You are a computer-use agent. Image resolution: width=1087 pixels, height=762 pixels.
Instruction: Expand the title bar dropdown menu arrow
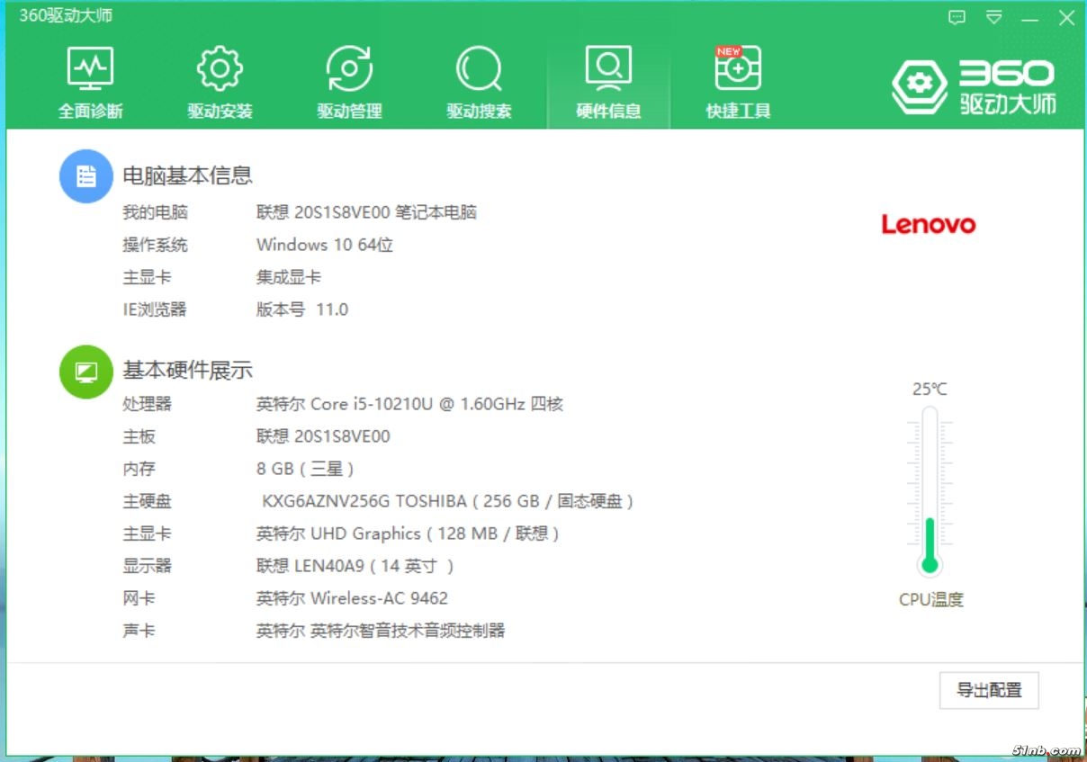(993, 17)
